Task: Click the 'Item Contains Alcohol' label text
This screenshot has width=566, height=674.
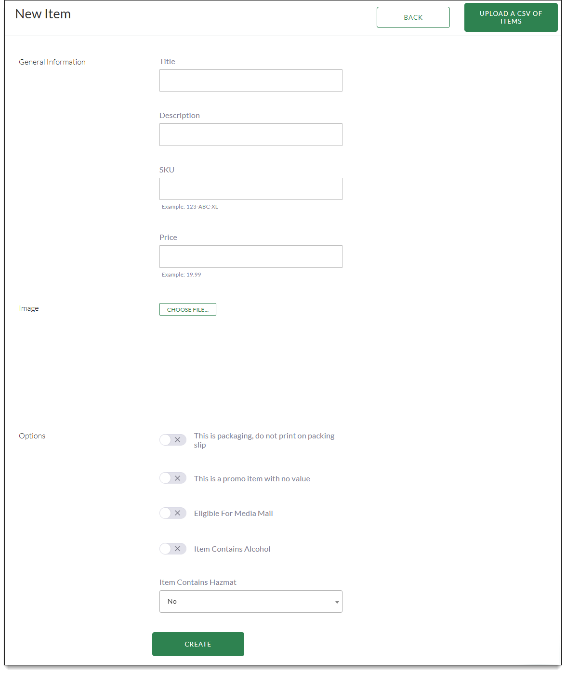Action: [232, 549]
